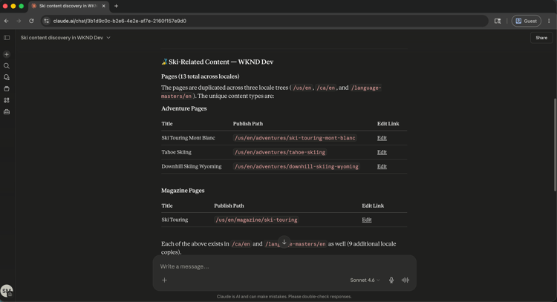
Task: Click Pages (13 total across locales) text
Action: [201, 76]
